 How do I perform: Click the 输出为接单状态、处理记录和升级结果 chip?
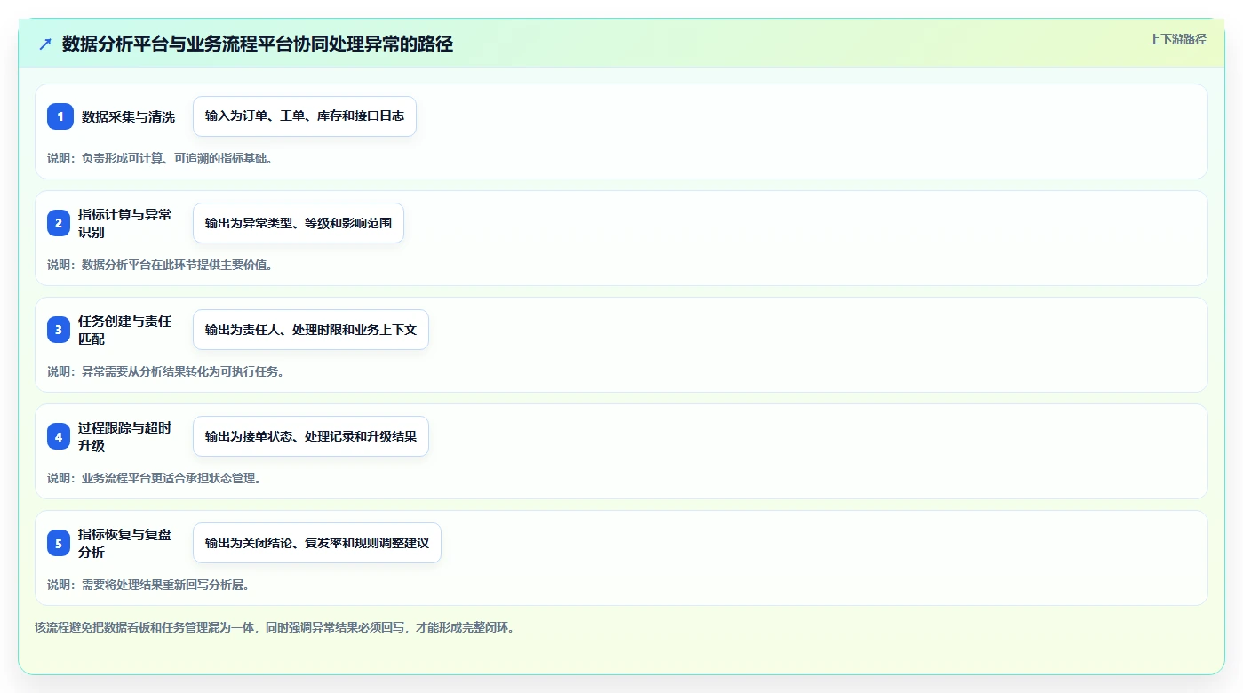[x=311, y=436]
